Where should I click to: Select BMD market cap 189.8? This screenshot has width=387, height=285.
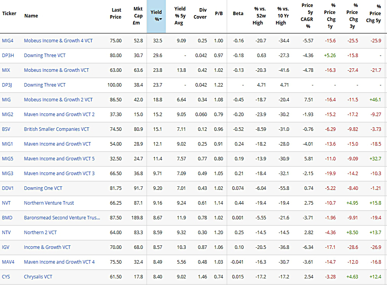coord(137,218)
